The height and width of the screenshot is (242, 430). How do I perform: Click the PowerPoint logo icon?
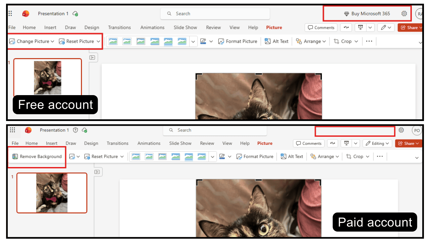click(x=26, y=13)
